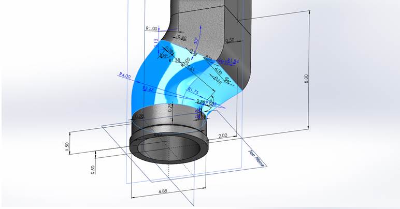Select the 1.50 vertical dimension
Viewport: 400px width, 209px height.
pos(67,146)
